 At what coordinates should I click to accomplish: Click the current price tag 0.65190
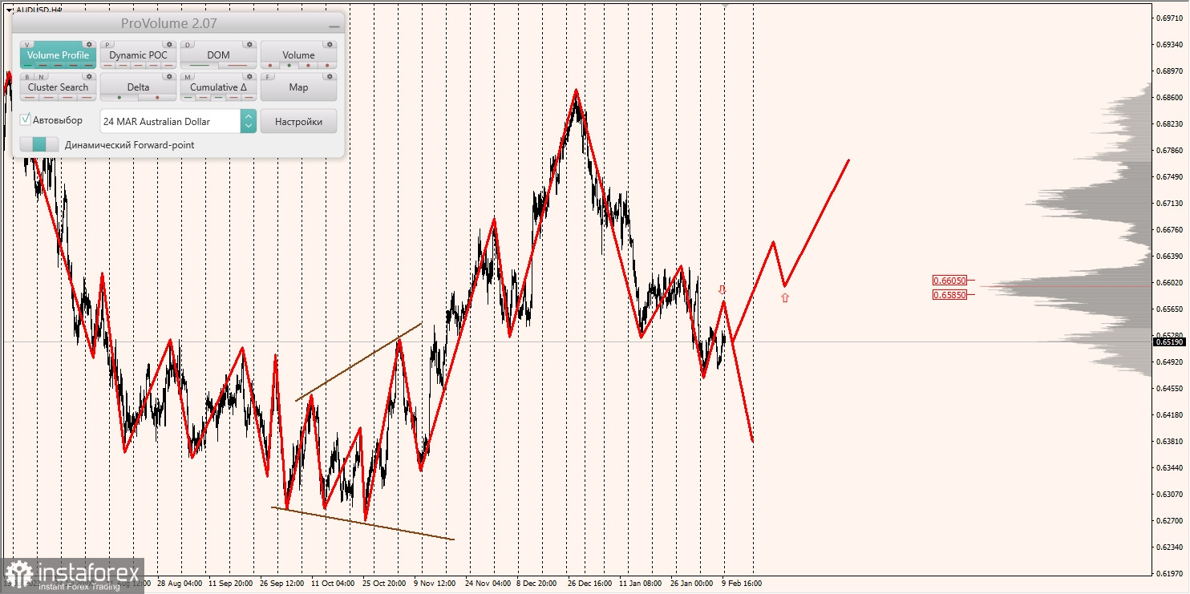(x=1169, y=342)
